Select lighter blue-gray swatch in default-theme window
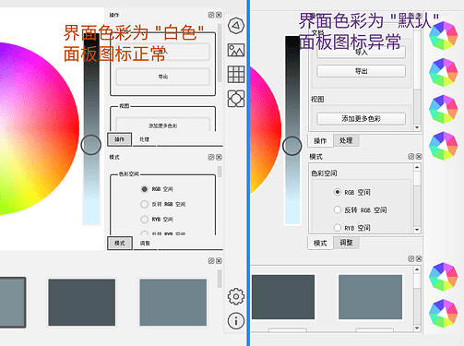 point(370,297)
